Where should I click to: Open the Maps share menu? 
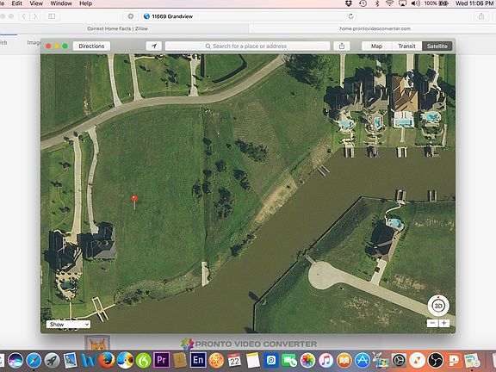[342, 46]
